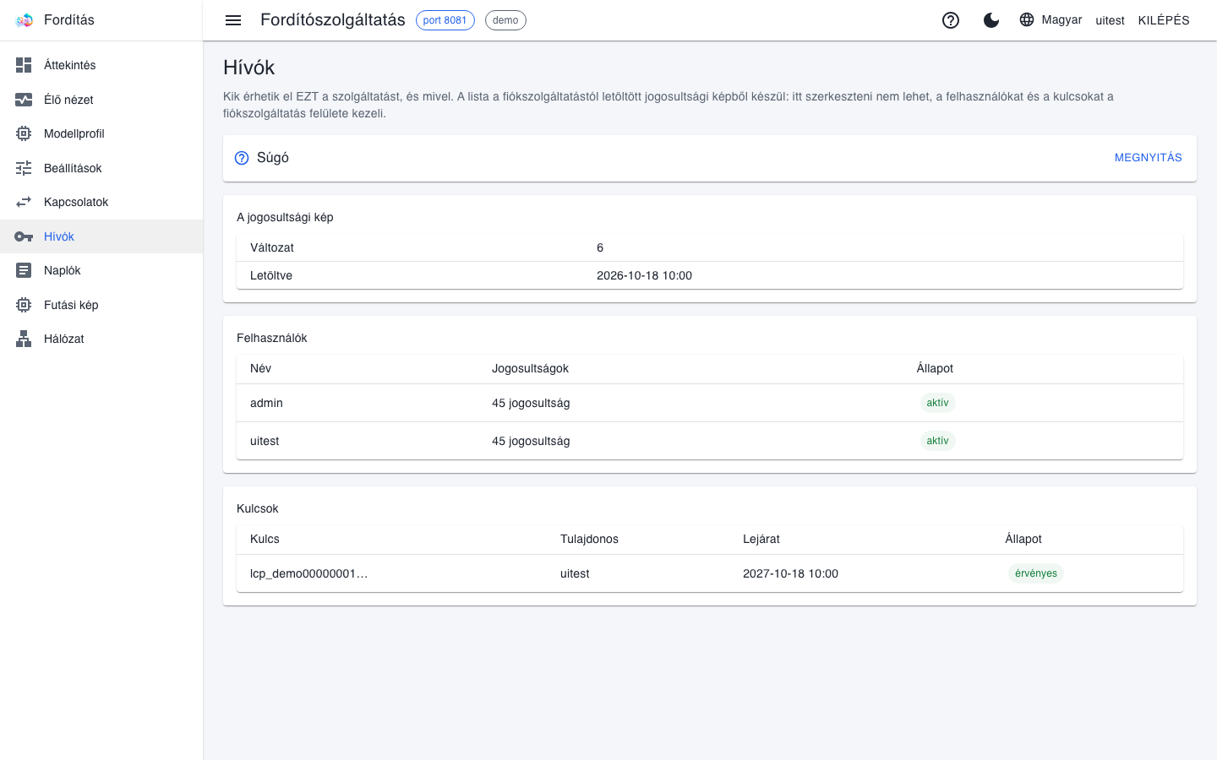Screen dimensions: 1217x760
Task: Click the Fordítószolgáltatás title
Action: click(333, 20)
